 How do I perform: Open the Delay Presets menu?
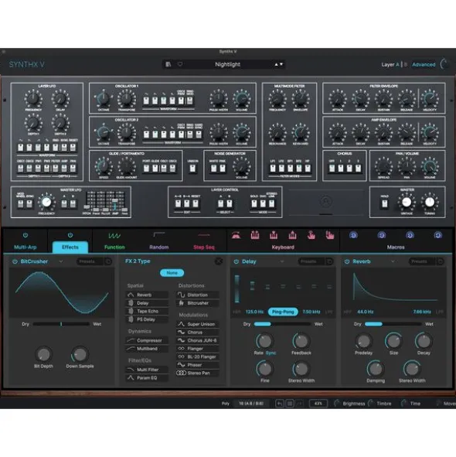click(x=311, y=261)
